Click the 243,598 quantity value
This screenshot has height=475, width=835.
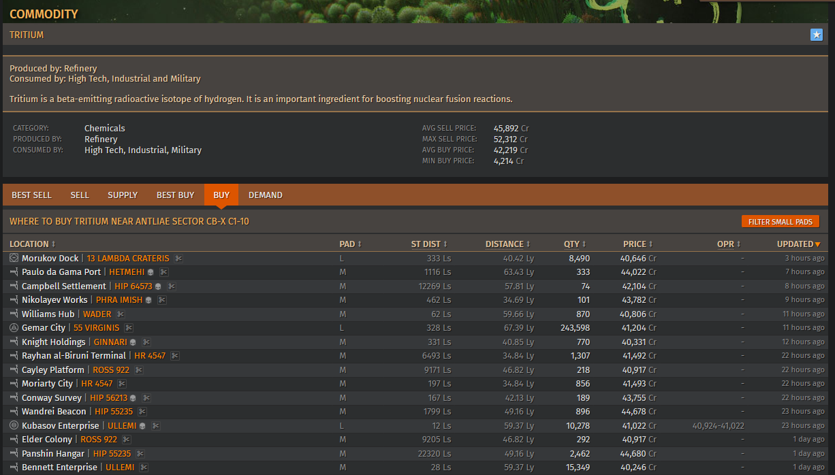[x=574, y=328]
